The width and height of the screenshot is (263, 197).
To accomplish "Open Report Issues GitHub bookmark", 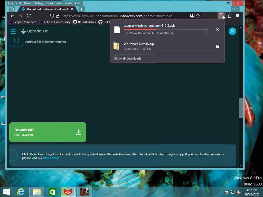I will click(84, 22).
